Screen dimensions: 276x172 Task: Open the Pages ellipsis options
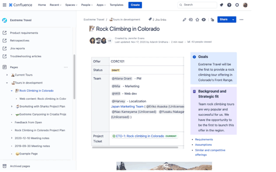coord(66,67)
